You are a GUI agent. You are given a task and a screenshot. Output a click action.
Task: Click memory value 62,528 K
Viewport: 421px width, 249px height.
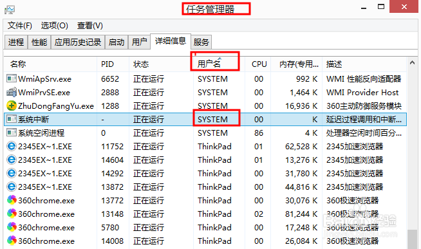tap(301, 147)
